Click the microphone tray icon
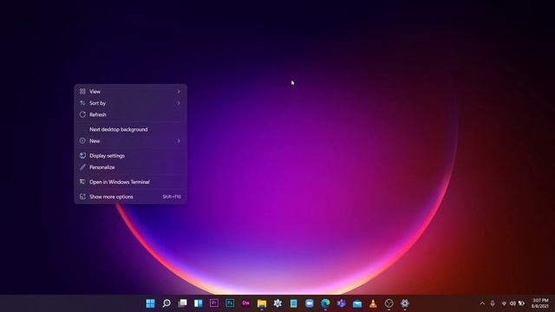The width and height of the screenshot is (555, 312). tap(493, 303)
